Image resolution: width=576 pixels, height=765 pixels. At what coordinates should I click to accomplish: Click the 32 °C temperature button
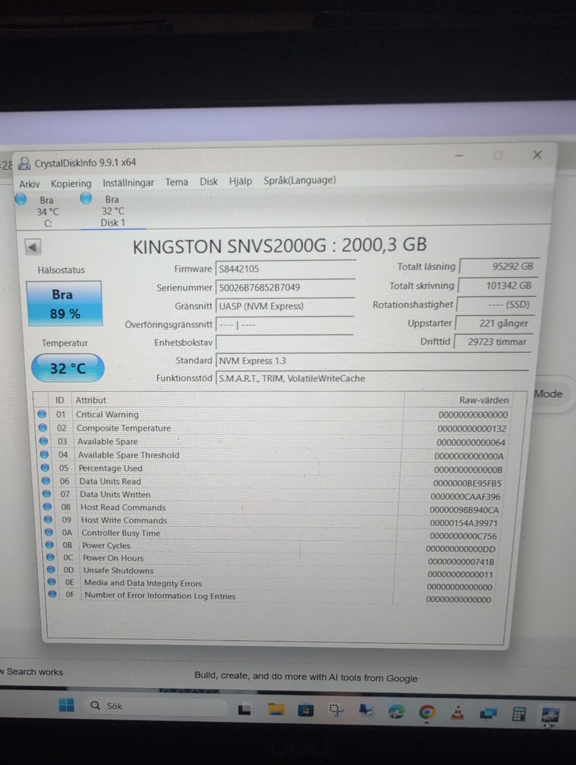(x=67, y=368)
